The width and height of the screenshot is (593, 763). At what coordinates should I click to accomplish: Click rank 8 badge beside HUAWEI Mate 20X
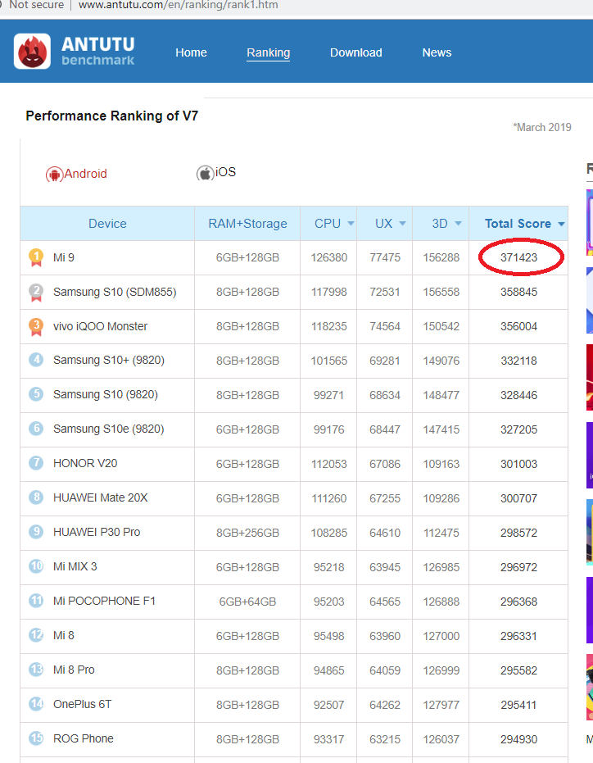(x=36, y=497)
